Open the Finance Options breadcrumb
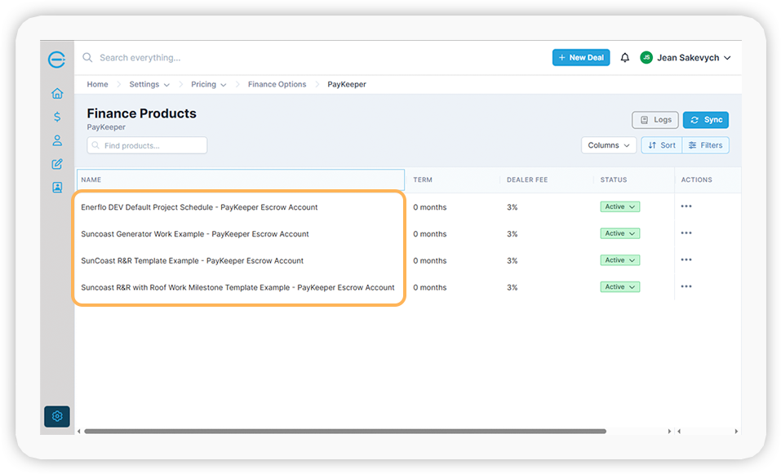The width and height of the screenshot is (781, 474). tap(277, 84)
